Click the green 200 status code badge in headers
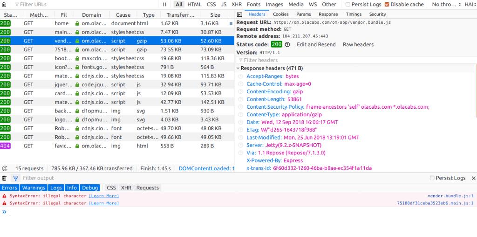The image size is (477, 237). [277, 44]
